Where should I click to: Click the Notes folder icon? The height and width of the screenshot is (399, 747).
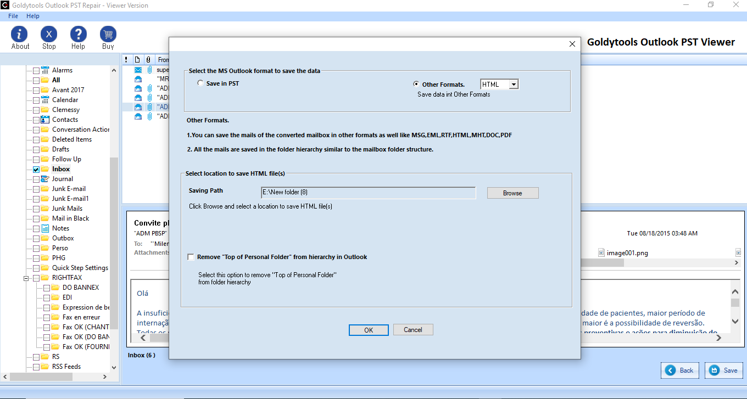click(45, 228)
